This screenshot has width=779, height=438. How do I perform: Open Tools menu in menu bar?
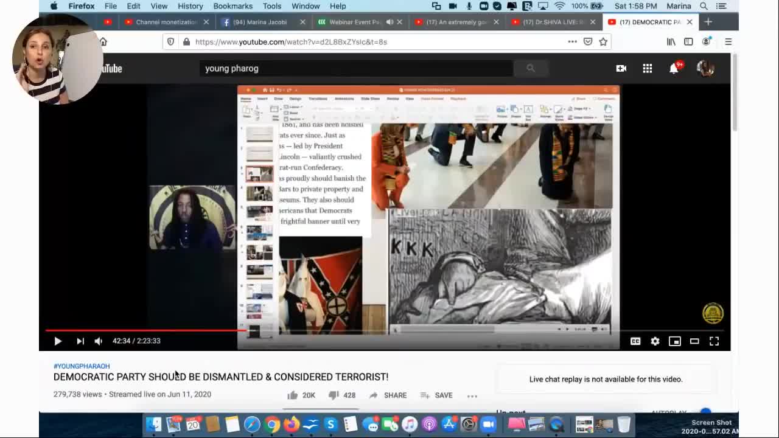272,6
